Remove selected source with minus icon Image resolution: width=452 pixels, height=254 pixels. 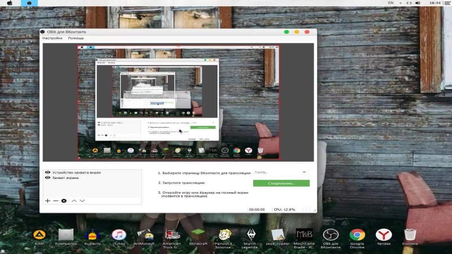pos(55,201)
